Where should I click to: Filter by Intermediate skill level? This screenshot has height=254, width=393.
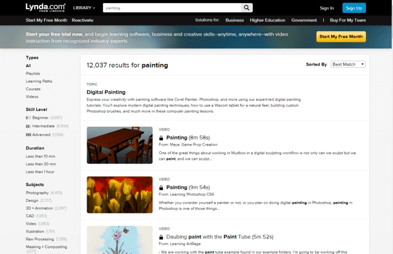[x=44, y=126]
